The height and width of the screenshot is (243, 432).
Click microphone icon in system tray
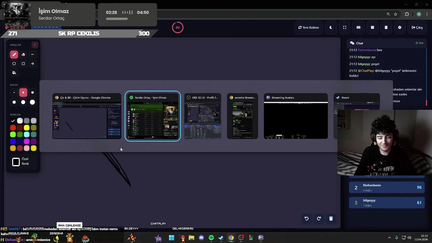coord(397,238)
